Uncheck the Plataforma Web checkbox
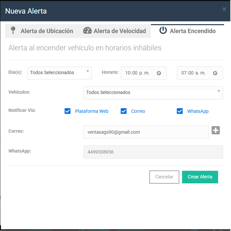 pos(68,111)
